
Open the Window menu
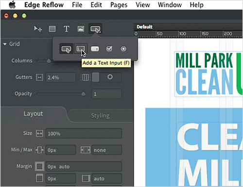(x=170, y=5)
